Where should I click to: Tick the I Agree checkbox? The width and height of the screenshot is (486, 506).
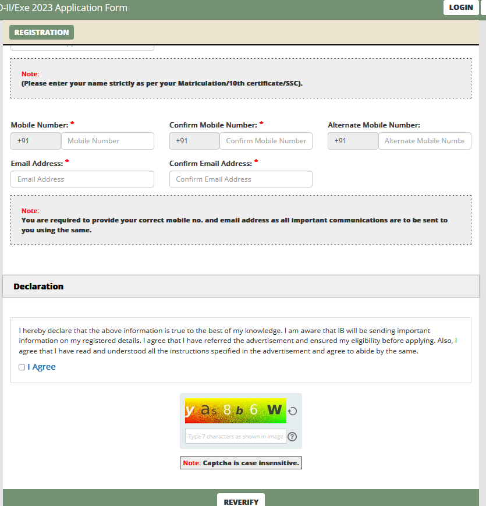pyautogui.click(x=22, y=367)
